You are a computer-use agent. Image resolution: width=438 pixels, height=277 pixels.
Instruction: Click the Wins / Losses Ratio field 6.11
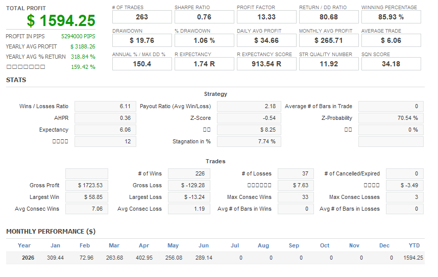point(105,107)
